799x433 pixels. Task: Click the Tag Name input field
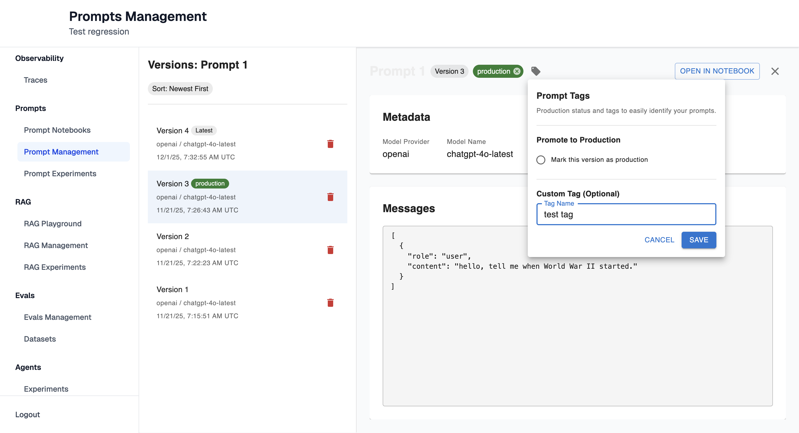(626, 215)
